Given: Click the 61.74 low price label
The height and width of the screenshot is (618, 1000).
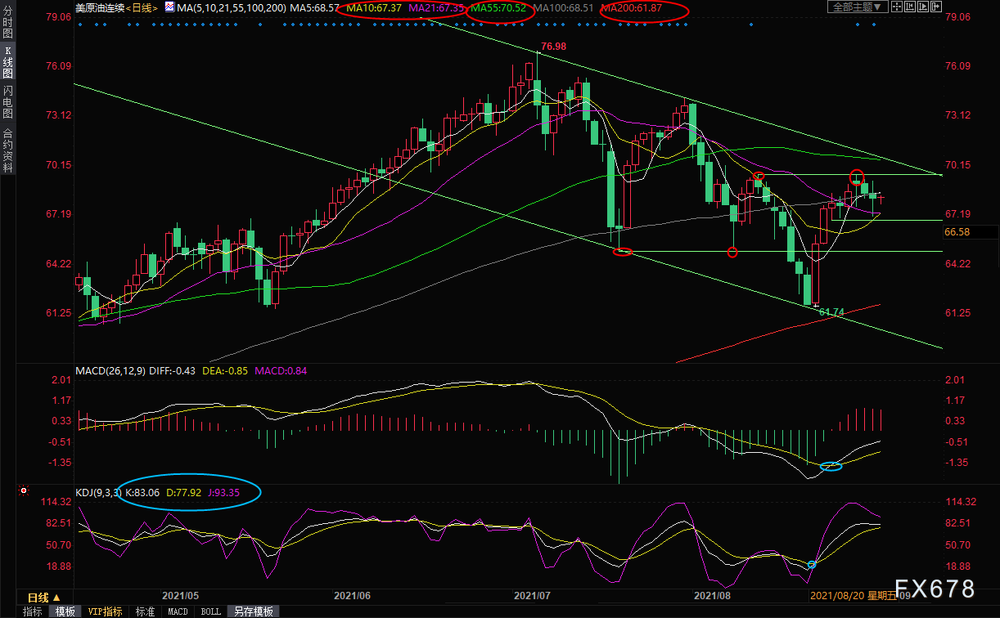Looking at the screenshot, I should click(831, 311).
